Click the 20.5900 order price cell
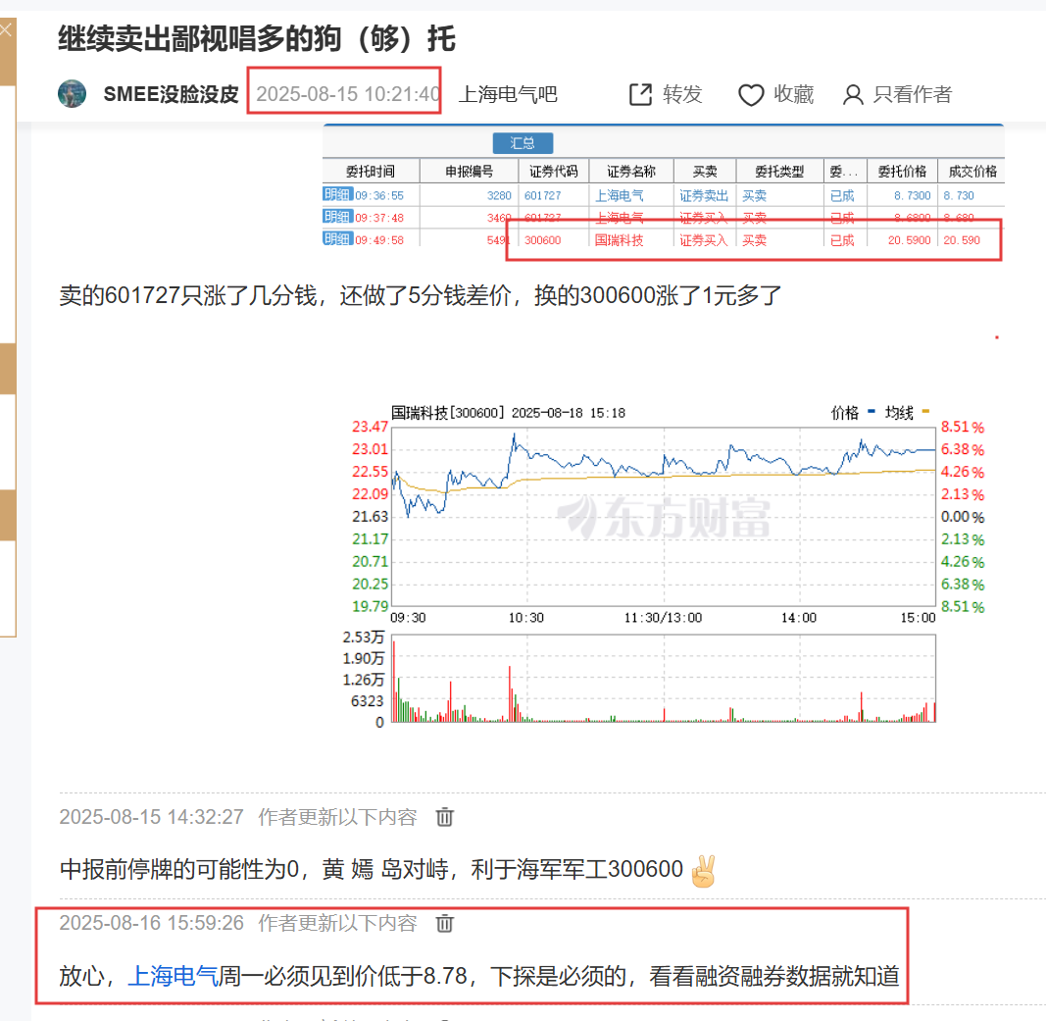The image size is (1046, 1021). click(x=910, y=240)
